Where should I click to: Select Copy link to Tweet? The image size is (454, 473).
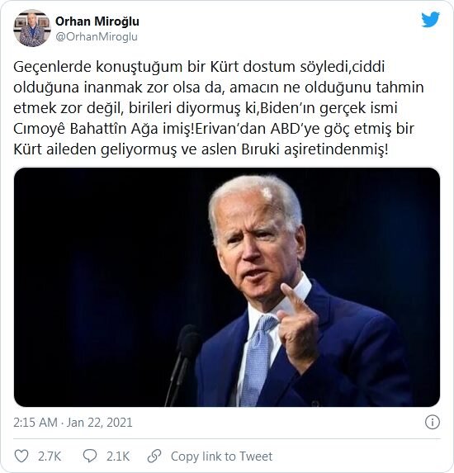pyautogui.click(x=221, y=456)
